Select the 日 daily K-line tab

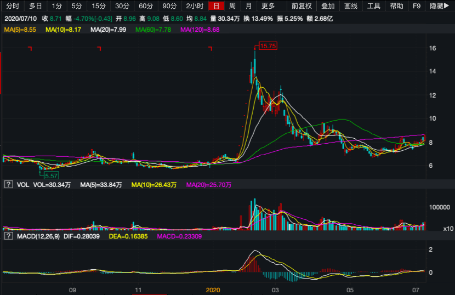pyautogui.click(x=216, y=6)
